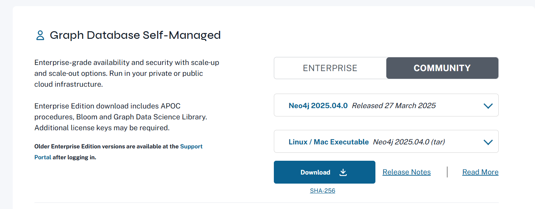Click the APOC procedures description paragraph
The width and height of the screenshot is (535, 209).
coord(120,117)
